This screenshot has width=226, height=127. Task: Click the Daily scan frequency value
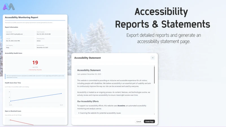coord(8,47)
